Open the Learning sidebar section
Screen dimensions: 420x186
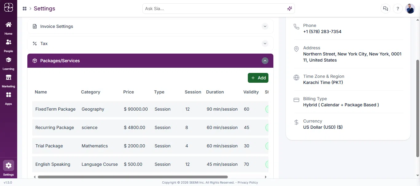coord(9,63)
